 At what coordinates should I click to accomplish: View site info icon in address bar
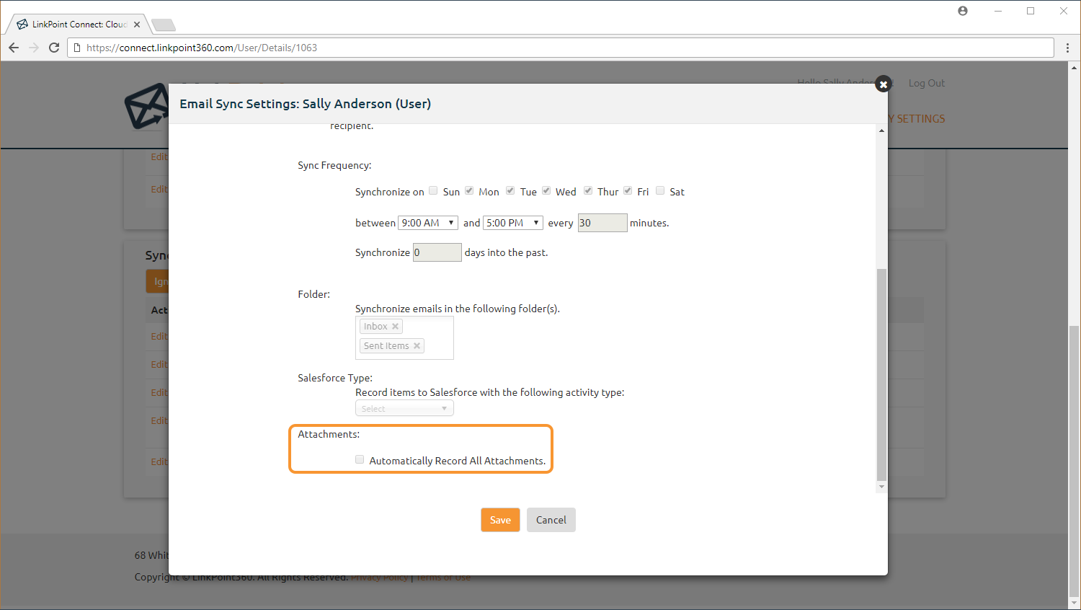tap(77, 48)
